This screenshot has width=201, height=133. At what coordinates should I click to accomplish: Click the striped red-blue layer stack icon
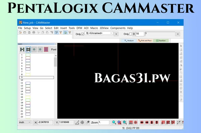(x=46, y=49)
